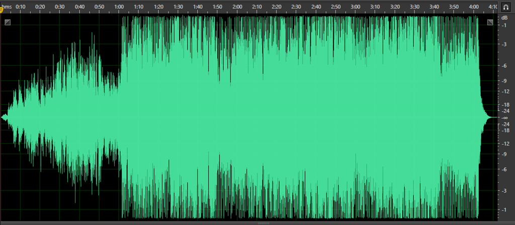Screen dimensions: 515x225
Task: Select the 1:50 time label
Action: click(x=218, y=7)
